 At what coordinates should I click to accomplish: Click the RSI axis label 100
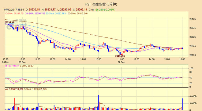191,68
